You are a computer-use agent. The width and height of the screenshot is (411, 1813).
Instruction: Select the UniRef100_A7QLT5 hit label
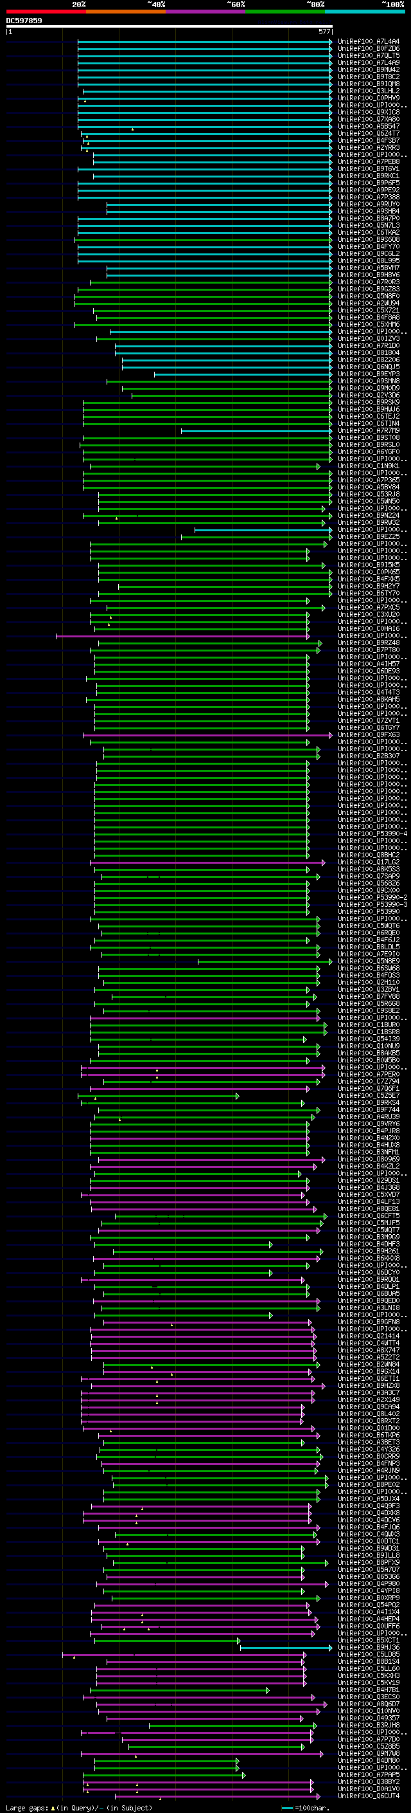(369, 55)
